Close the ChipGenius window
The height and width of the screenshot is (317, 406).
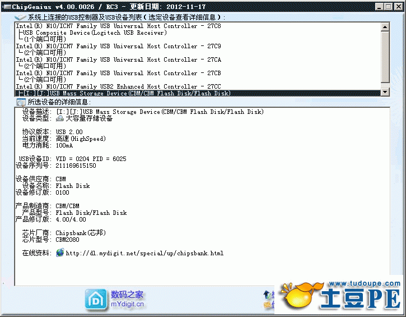pos(399,7)
